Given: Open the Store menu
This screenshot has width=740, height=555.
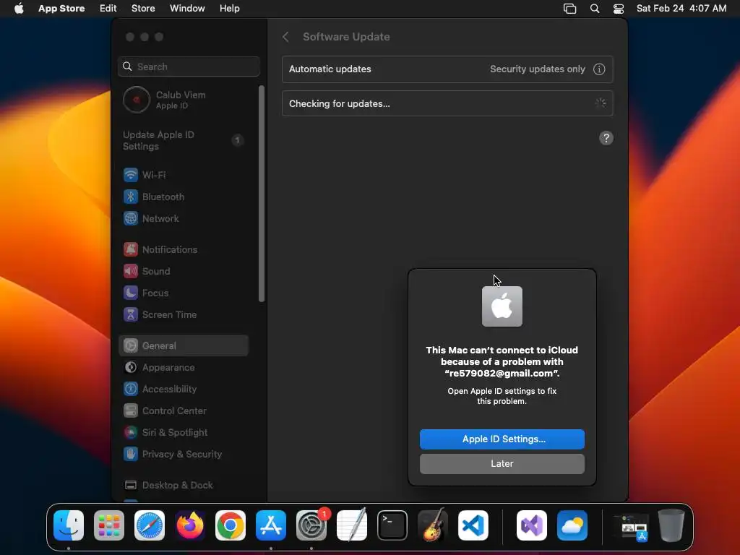Looking at the screenshot, I should click(143, 9).
